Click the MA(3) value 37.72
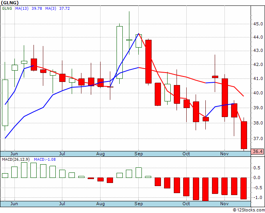265x213 pixels. coord(64,9)
